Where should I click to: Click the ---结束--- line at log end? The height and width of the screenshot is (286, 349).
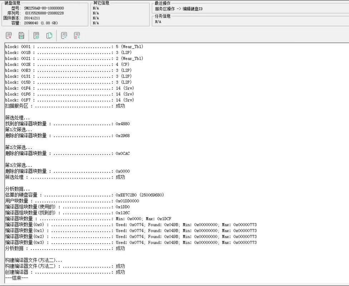pos(16,278)
